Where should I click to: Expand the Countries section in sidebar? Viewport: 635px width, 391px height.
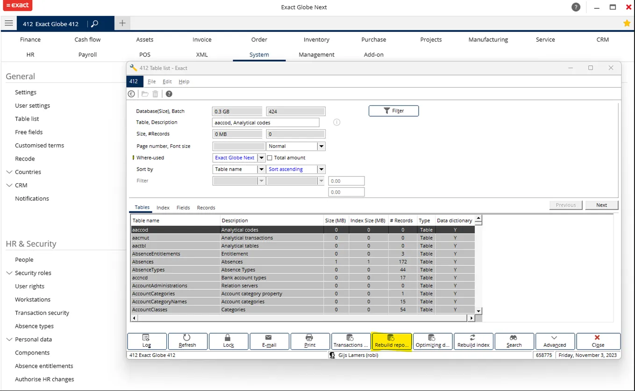(9, 172)
